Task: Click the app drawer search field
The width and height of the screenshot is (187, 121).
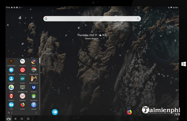Action: tap(23, 113)
